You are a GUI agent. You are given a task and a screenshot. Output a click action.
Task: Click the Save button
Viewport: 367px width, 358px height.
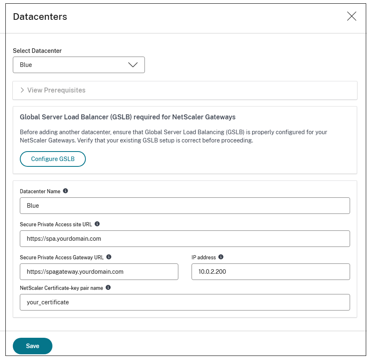click(x=33, y=346)
